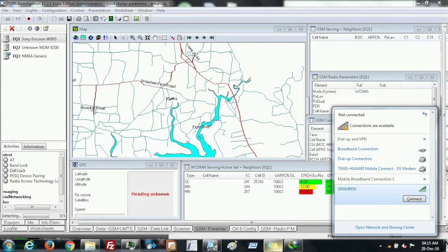The height and width of the screenshot is (252, 448).
Task: Click the Zoom In tool on Map toolbar
Action: [133, 37]
